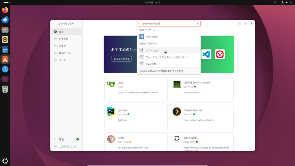Launch Thunderbird mail from the dock
This screenshot has width=295, height=166.
[5, 20]
